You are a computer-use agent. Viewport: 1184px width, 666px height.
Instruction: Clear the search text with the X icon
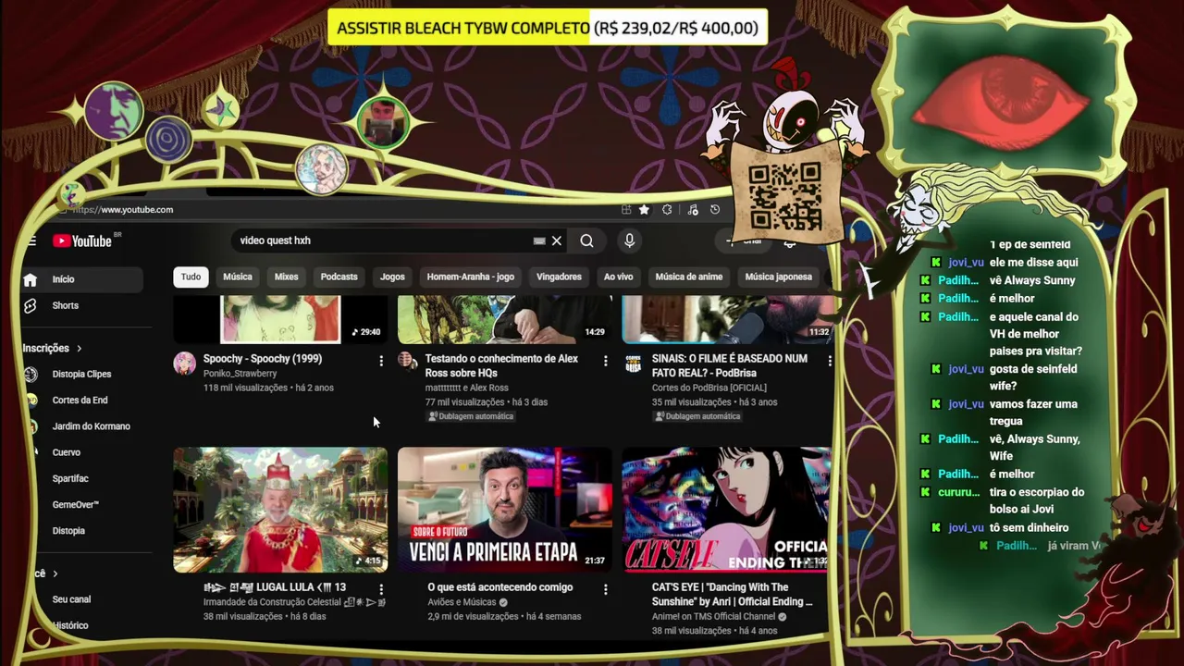coord(557,240)
